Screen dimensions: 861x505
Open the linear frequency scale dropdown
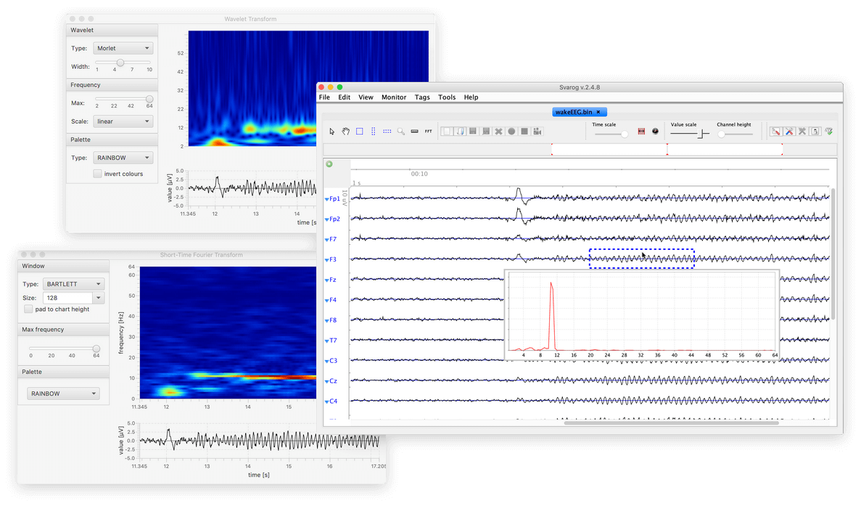tap(123, 122)
